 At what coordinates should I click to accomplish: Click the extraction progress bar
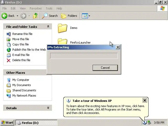(84, 56)
